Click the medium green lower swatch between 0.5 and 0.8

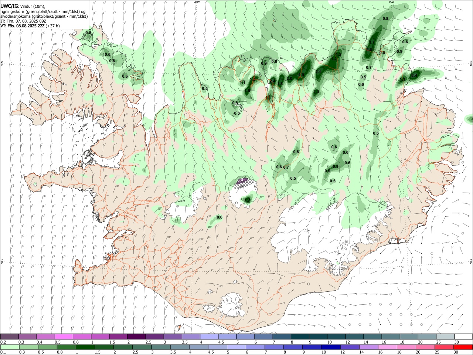click(48, 347)
